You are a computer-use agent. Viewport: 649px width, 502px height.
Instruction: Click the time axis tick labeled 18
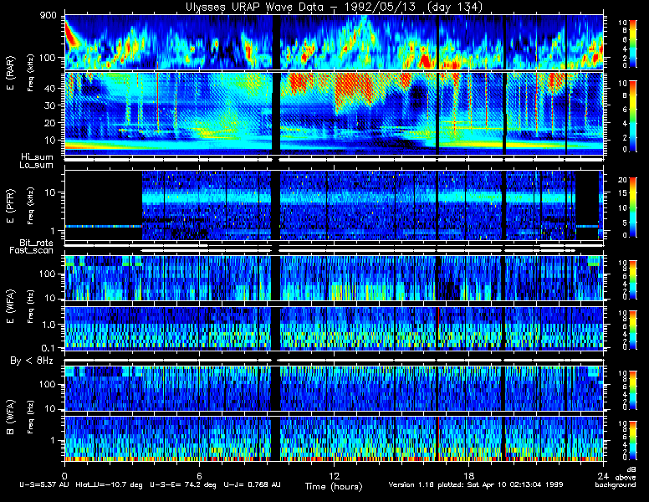[468, 475]
